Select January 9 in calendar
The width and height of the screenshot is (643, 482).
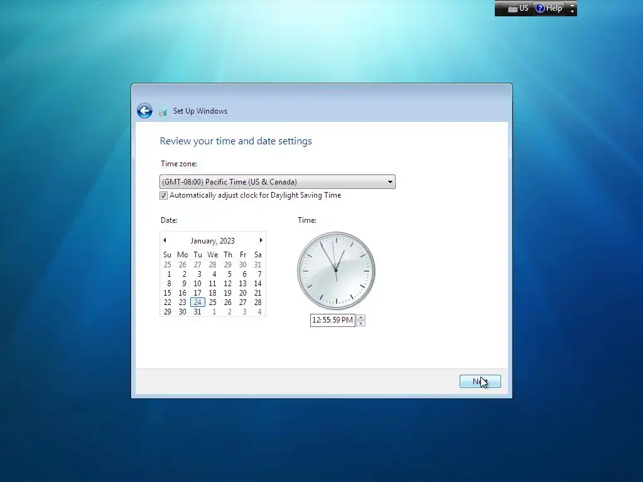[184, 283]
